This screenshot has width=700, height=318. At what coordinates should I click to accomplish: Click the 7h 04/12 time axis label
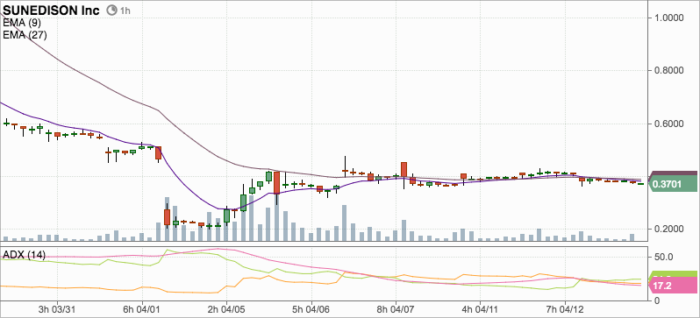click(x=565, y=308)
